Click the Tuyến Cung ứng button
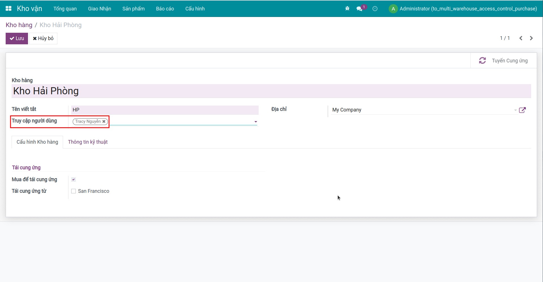This screenshot has height=282, width=543. pos(503,61)
